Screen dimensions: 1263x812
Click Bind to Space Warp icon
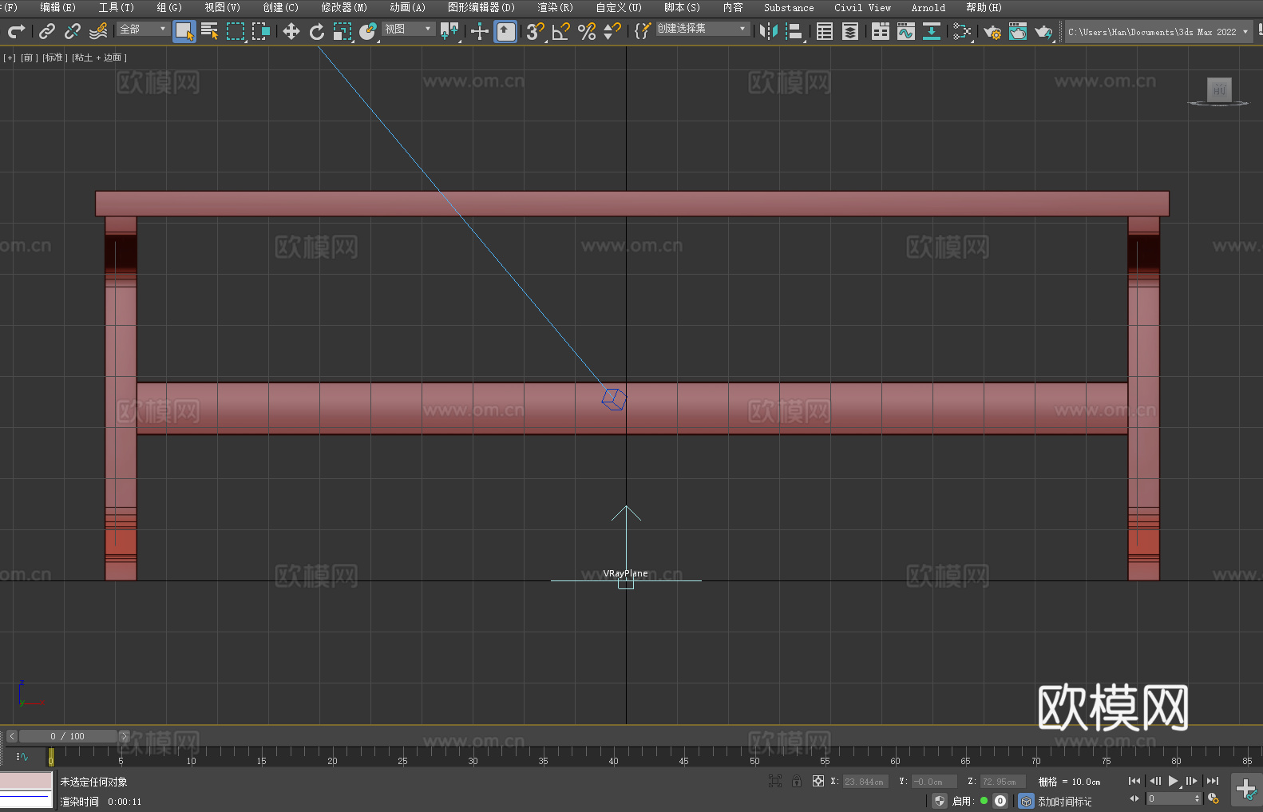(x=98, y=31)
